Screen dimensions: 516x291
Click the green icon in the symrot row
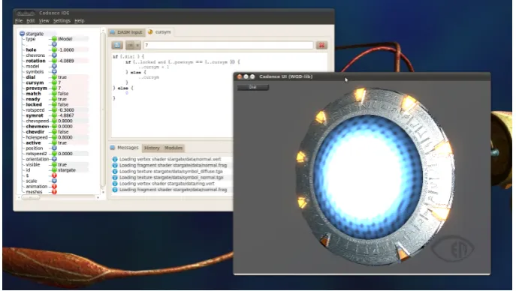pos(54,115)
